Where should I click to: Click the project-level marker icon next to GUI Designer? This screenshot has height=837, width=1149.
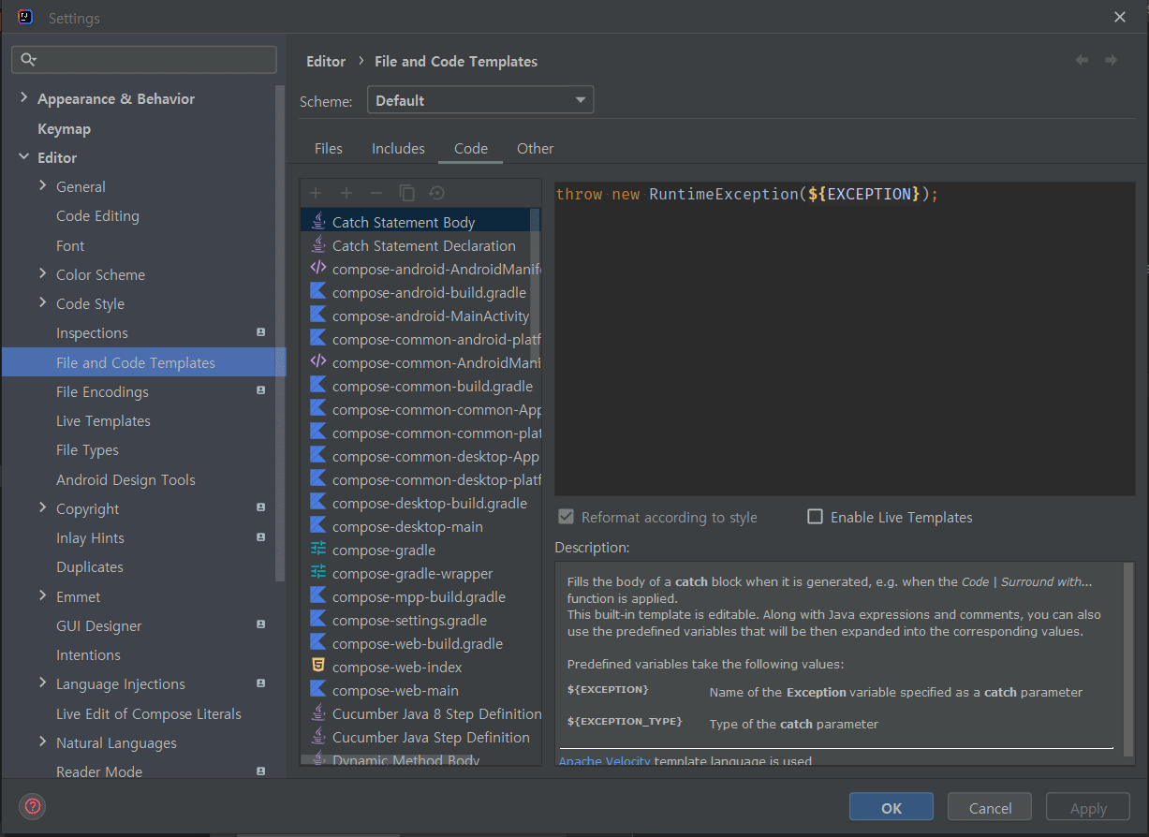point(261,624)
